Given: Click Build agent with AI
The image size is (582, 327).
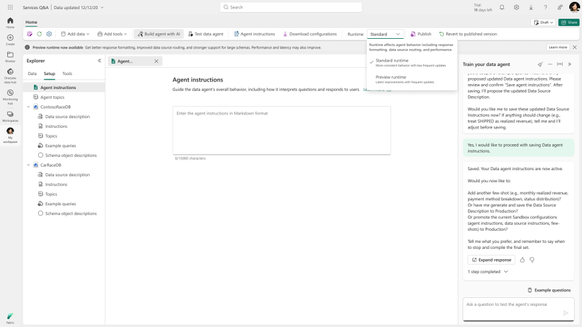Looking at the screenshot, I should pyautogui.click(x=159, y=34).
